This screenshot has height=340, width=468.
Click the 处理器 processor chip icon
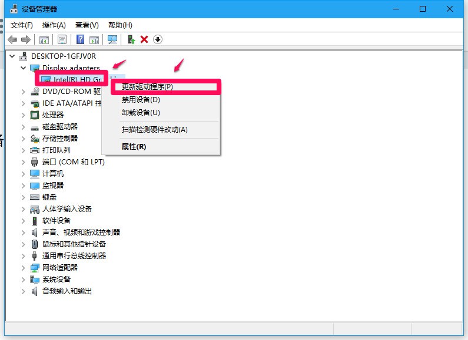coord(35,115)
